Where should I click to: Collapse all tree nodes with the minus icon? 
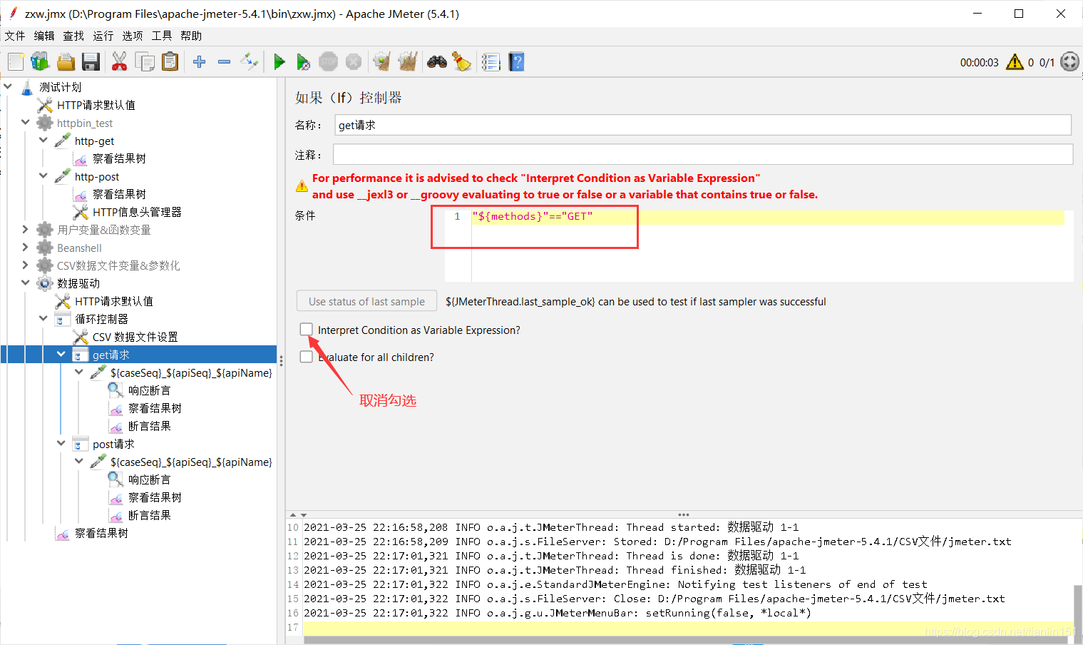coord(224,62)
